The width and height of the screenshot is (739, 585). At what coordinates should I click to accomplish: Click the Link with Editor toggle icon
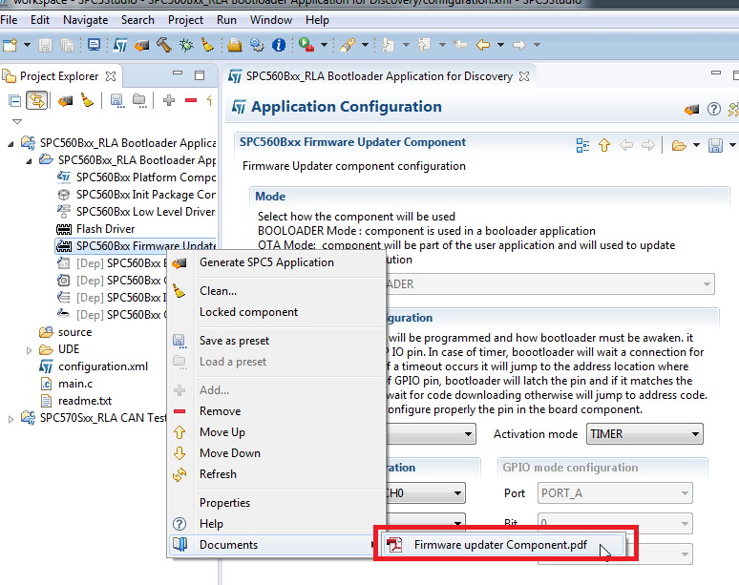tap(37, 101)
